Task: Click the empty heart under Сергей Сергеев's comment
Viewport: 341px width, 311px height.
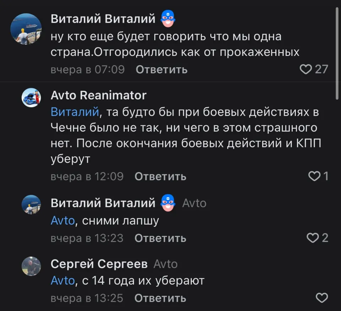Action: tap(321, 298)
